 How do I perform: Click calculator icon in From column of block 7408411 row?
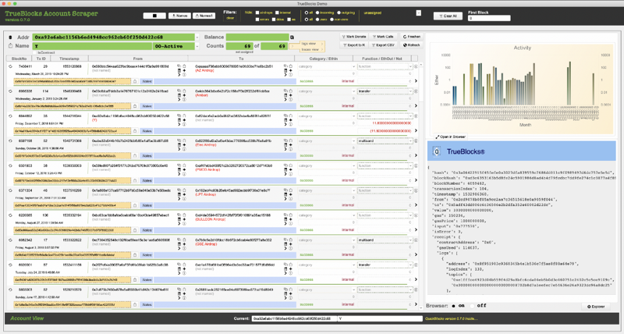click(x=179, y=70)
